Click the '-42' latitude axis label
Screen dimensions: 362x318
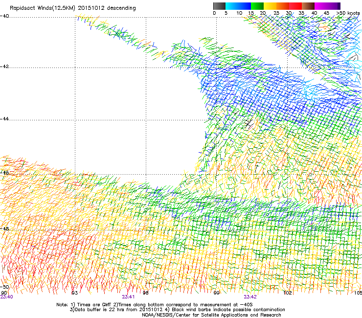click(x=4, y=67)
